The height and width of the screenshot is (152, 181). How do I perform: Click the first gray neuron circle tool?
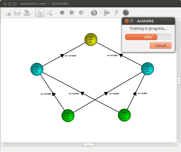click(62, 13)
